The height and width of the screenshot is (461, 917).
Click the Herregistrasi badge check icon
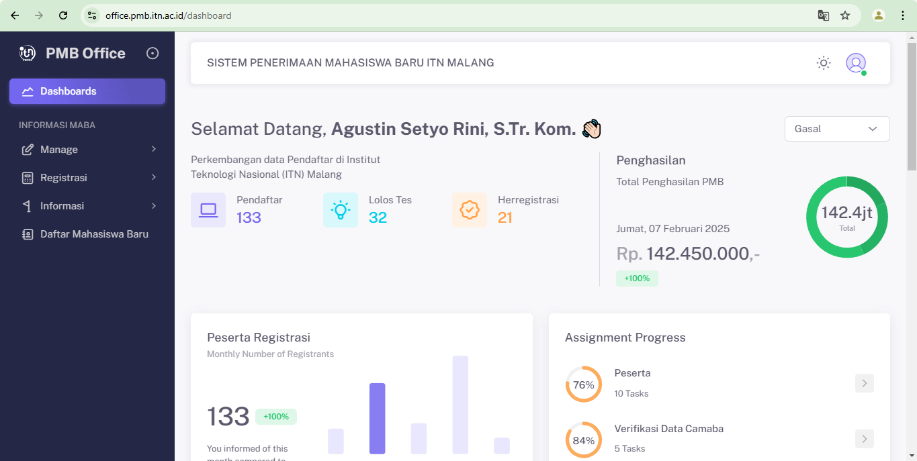470,210
